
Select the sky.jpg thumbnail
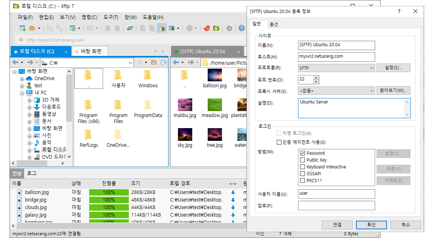[x=185, y=134]
